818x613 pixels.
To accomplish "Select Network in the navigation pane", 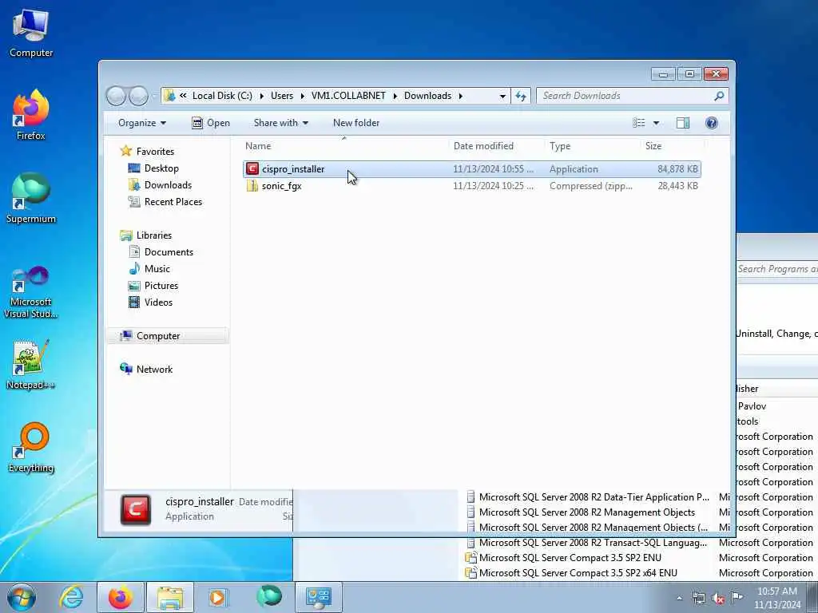I will pos(154,369).
